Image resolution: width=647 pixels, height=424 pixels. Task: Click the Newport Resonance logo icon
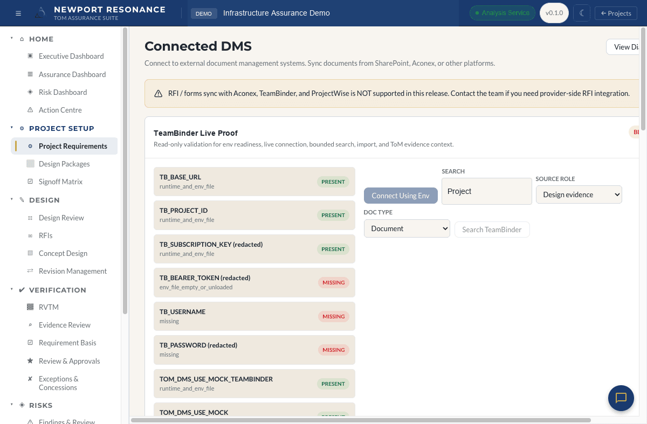[x=40, y=13]
